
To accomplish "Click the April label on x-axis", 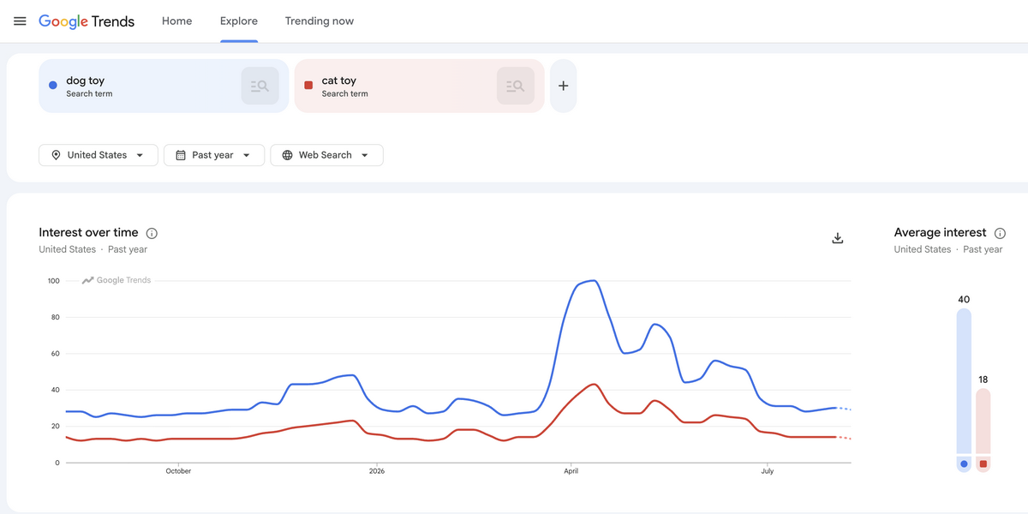I will (x=571, y=471).
